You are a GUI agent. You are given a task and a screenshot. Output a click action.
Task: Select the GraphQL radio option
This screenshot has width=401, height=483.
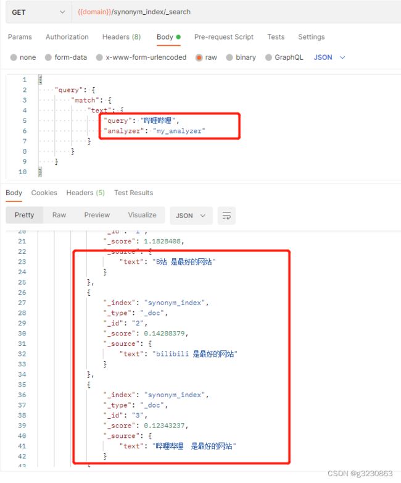point(268,57)
